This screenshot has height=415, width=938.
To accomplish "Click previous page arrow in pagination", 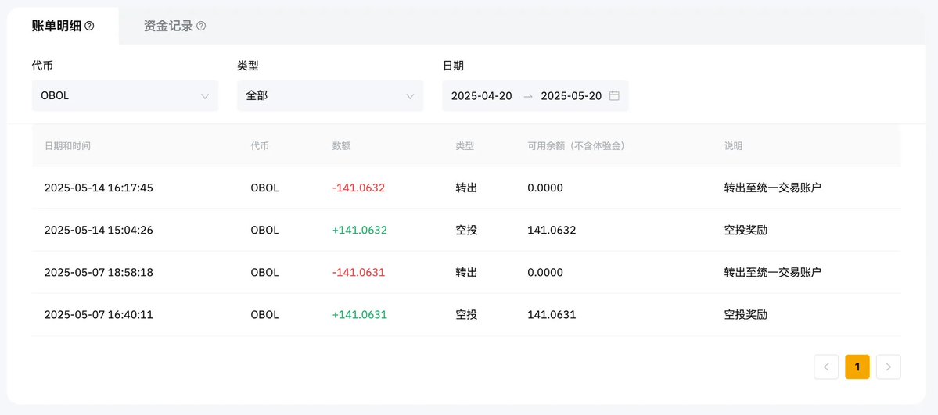I will tap(826, 367).
